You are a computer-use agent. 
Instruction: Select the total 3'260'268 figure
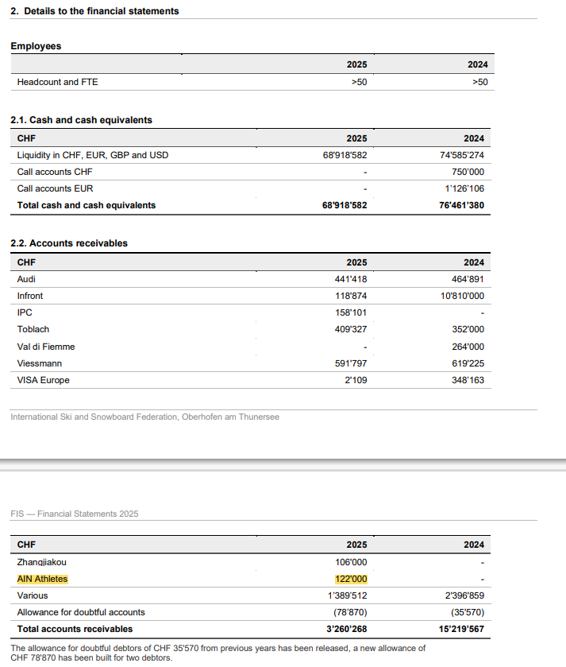[x=346, y=629]
